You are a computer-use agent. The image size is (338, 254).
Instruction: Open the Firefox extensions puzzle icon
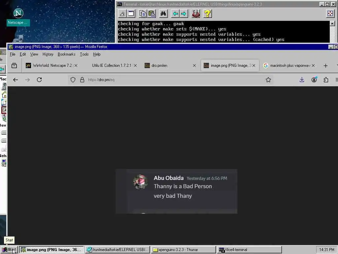(x=326, y=80)
